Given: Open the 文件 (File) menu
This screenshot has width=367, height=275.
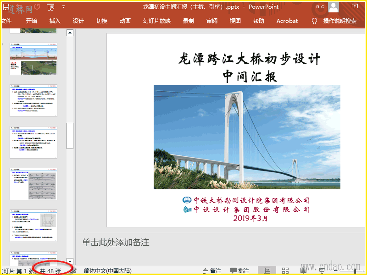Looking at the screenshot, I should coord(6,21).
